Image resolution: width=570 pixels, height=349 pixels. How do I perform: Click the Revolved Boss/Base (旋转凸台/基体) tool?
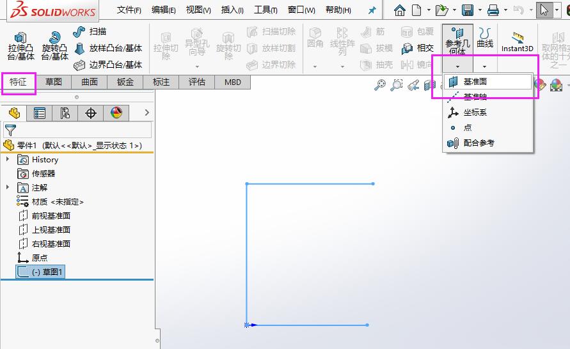coord(54,46)
